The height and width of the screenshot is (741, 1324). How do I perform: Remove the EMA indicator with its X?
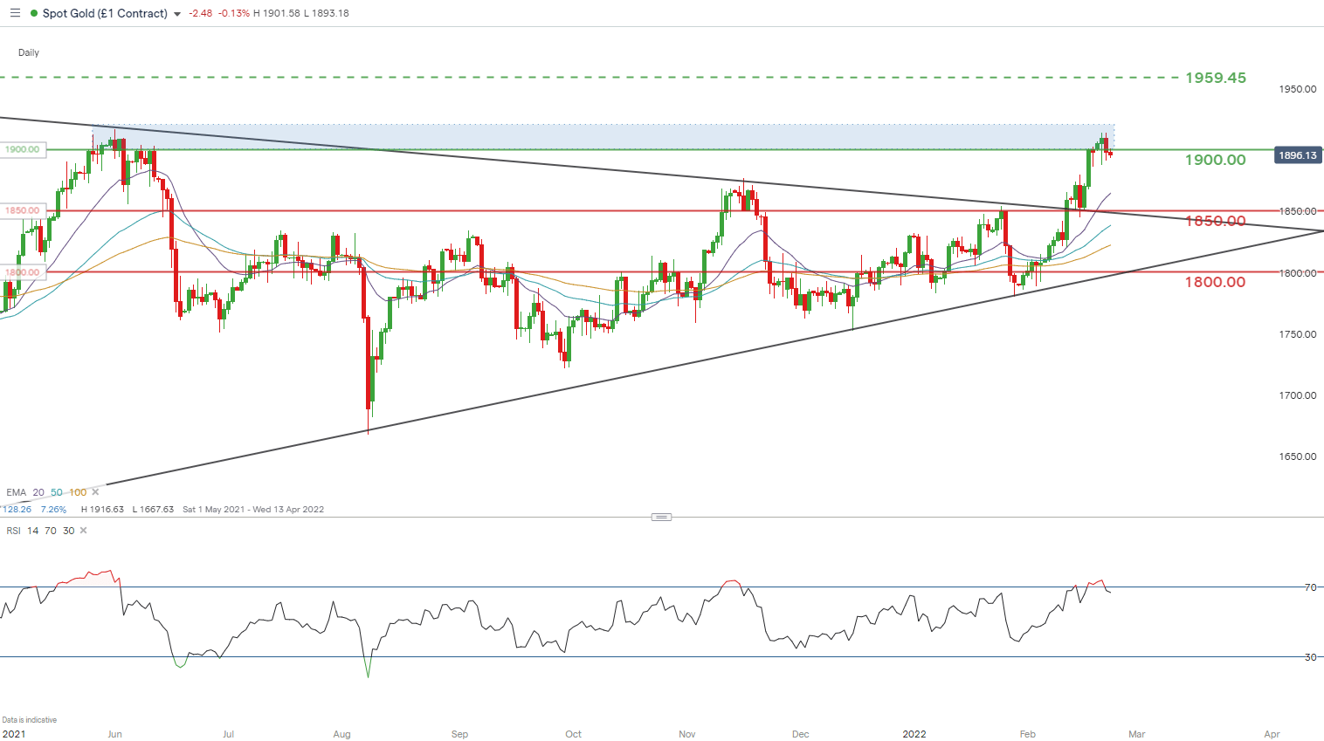pyautogui.click(x=96, y=492)
